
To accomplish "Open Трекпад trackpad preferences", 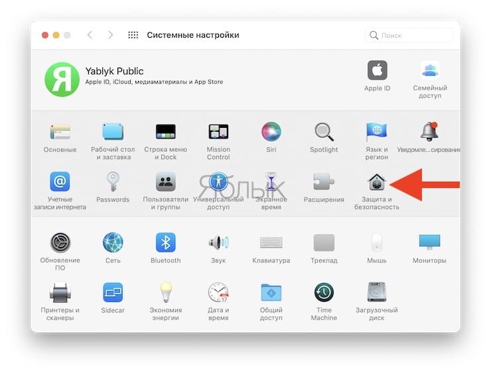I will [324, 242].
